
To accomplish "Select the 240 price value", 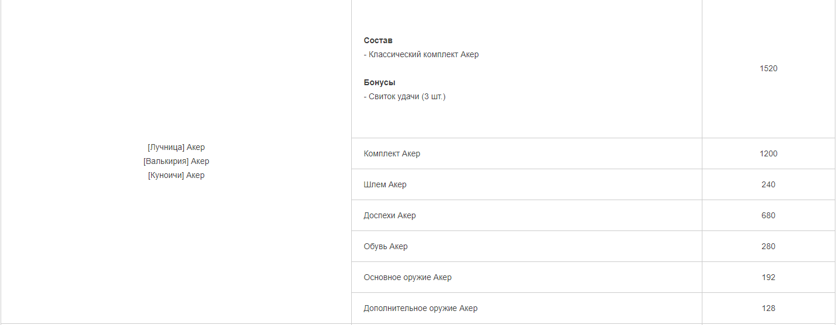I will pos(768,184).
